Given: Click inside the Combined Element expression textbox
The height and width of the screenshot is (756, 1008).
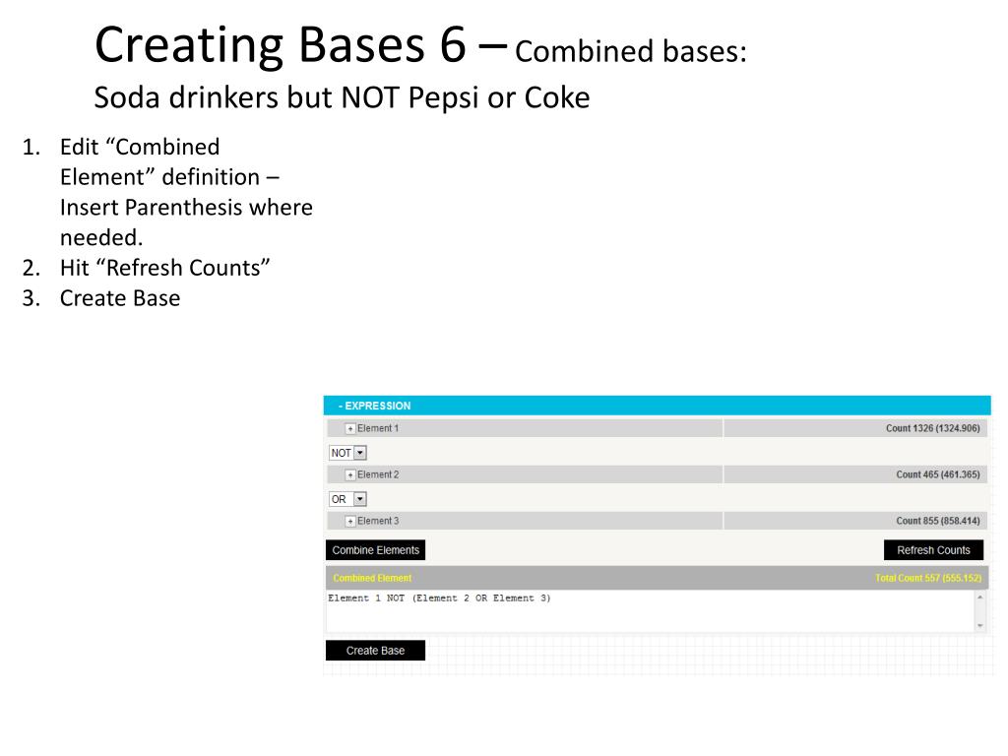Looking at the screenshot, I should pyautogui.click(x=651, y=611).
